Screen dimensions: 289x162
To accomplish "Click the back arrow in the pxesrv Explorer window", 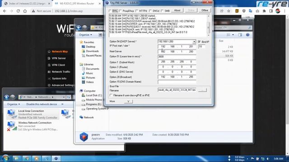I will 79,27.
